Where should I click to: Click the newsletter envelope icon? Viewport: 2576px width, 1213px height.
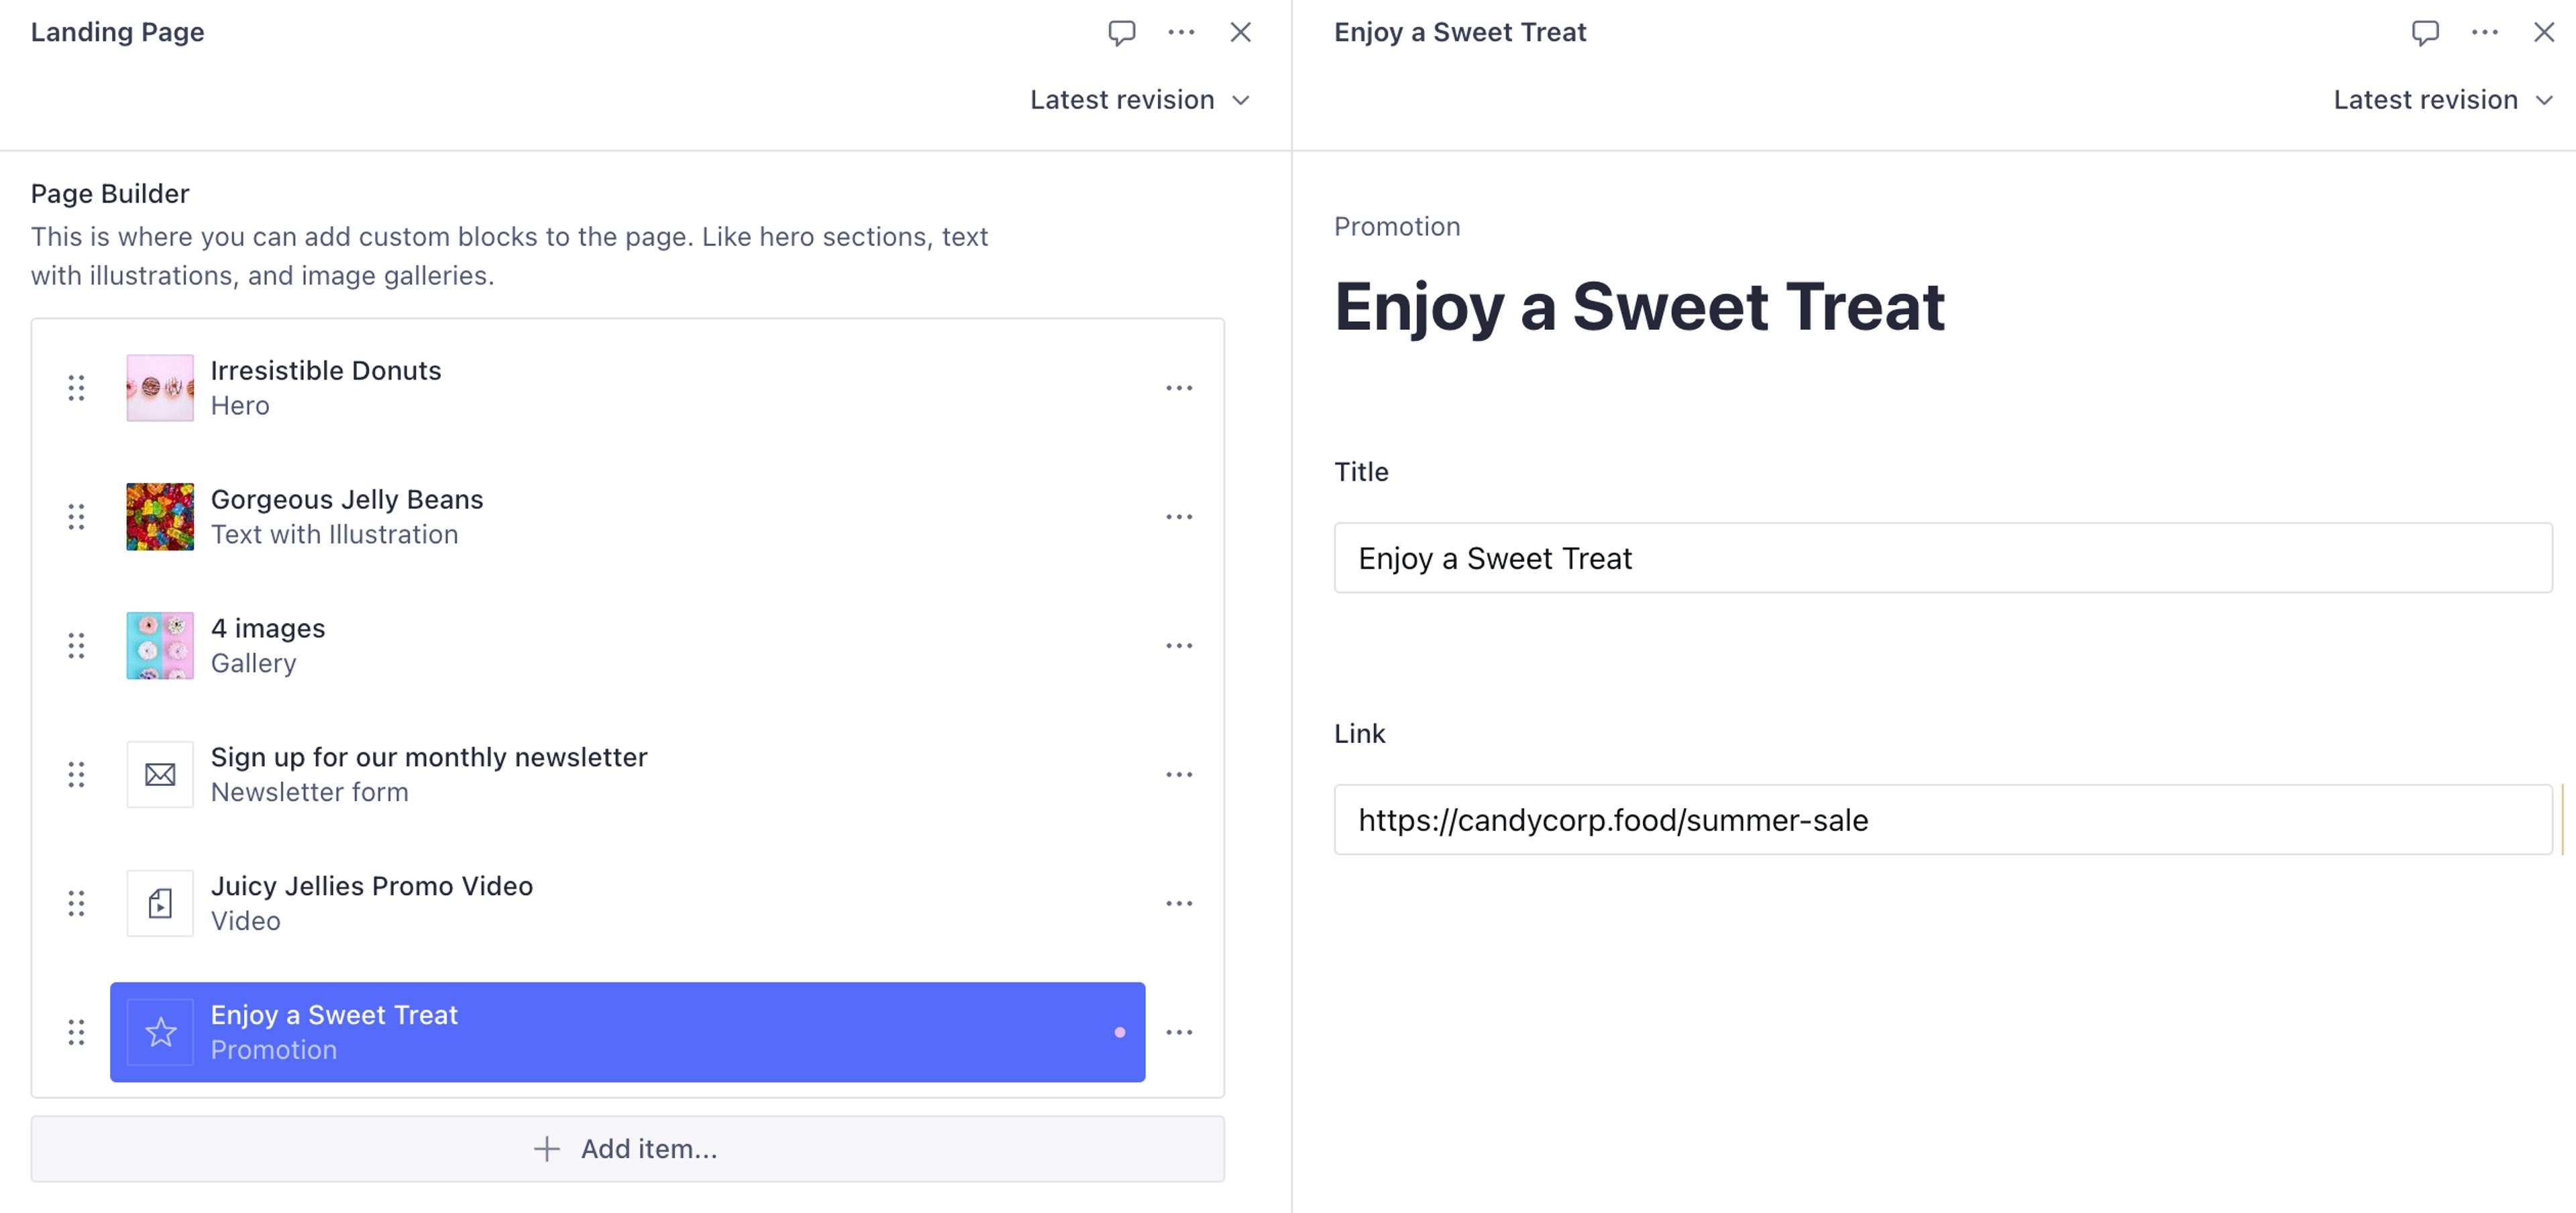[x=160, y=774]
